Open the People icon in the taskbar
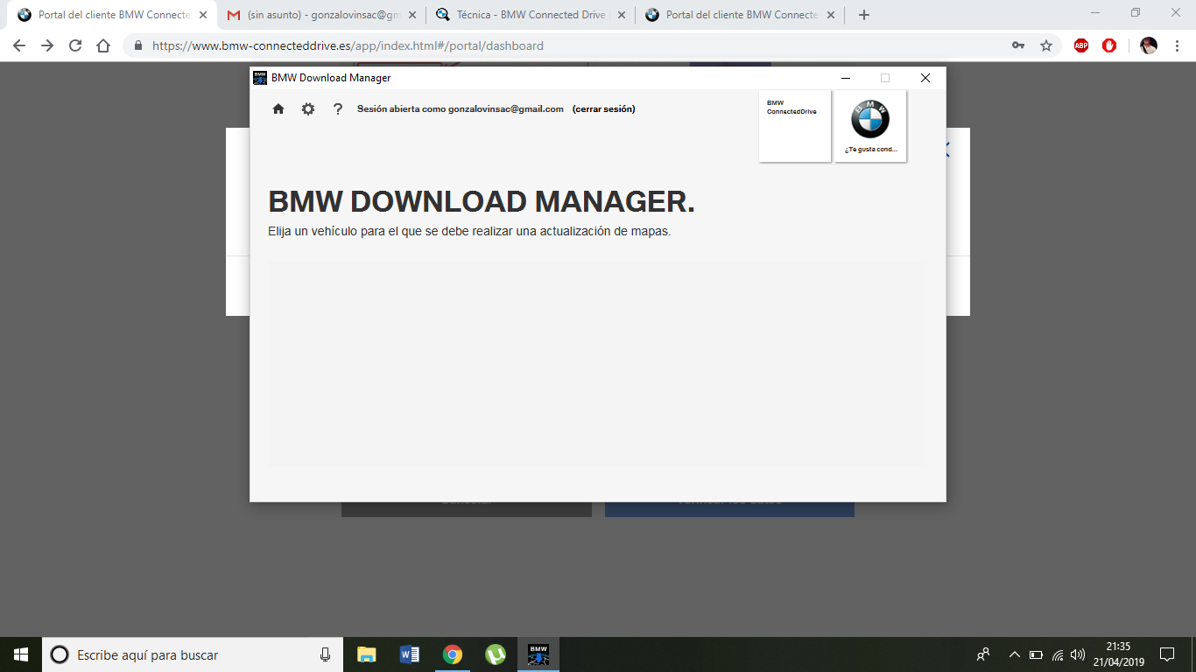 983,654
